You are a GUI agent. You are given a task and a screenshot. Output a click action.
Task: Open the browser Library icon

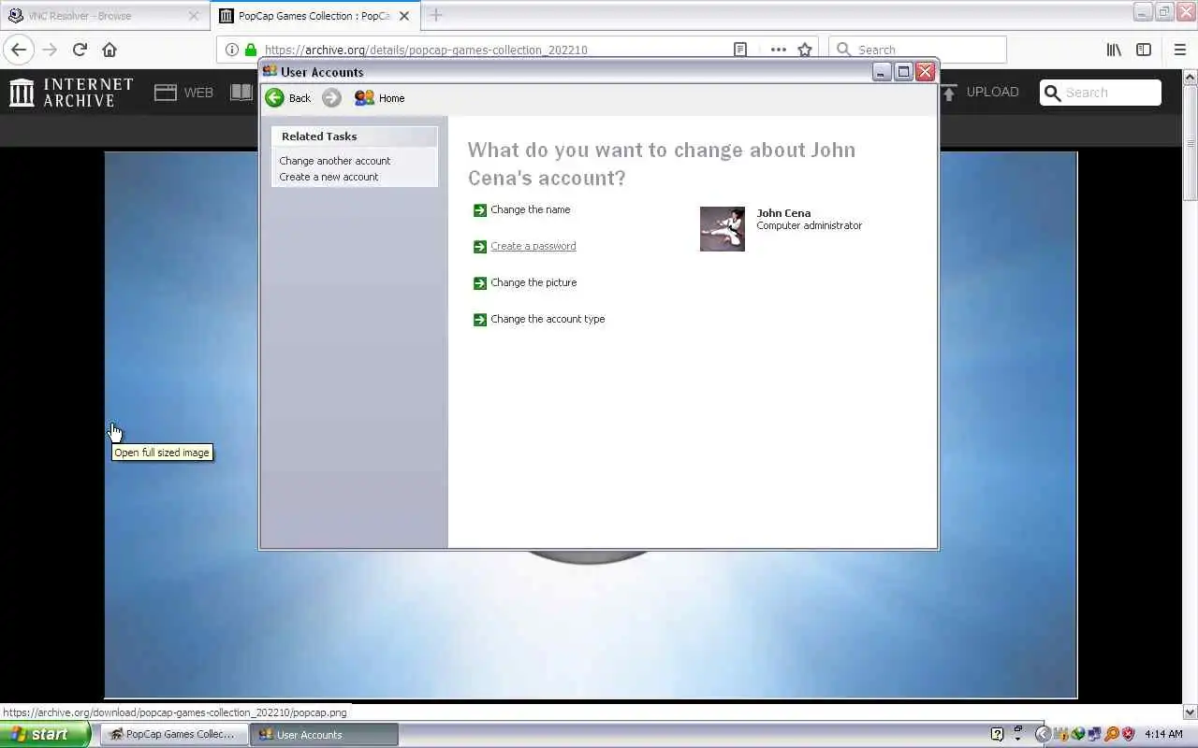(1114, 50)
